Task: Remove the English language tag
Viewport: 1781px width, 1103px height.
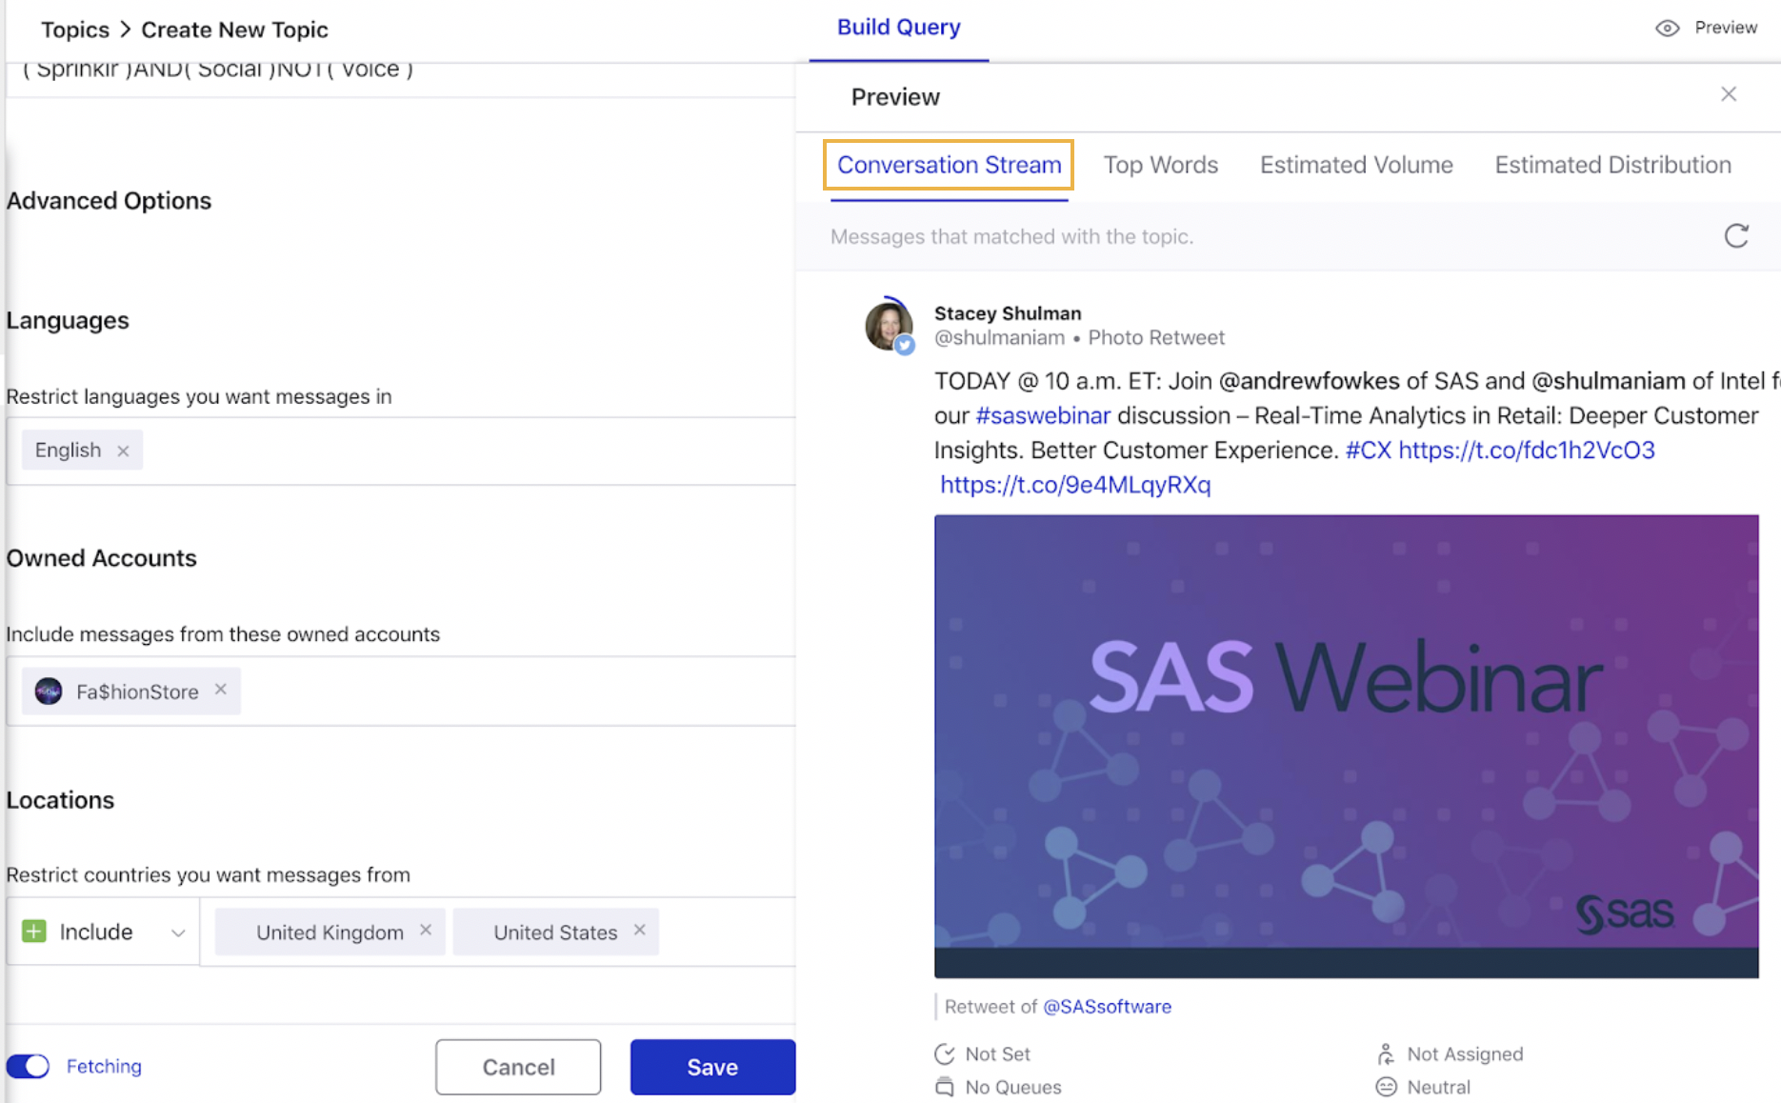Action: 123,451
